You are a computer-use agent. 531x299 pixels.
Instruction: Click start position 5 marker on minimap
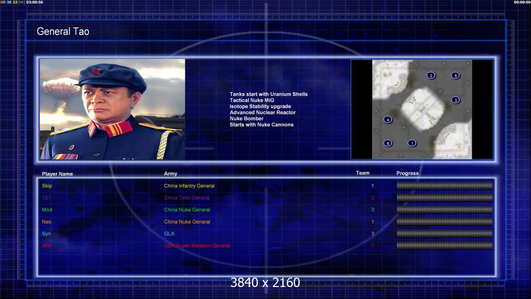[455, 76]
